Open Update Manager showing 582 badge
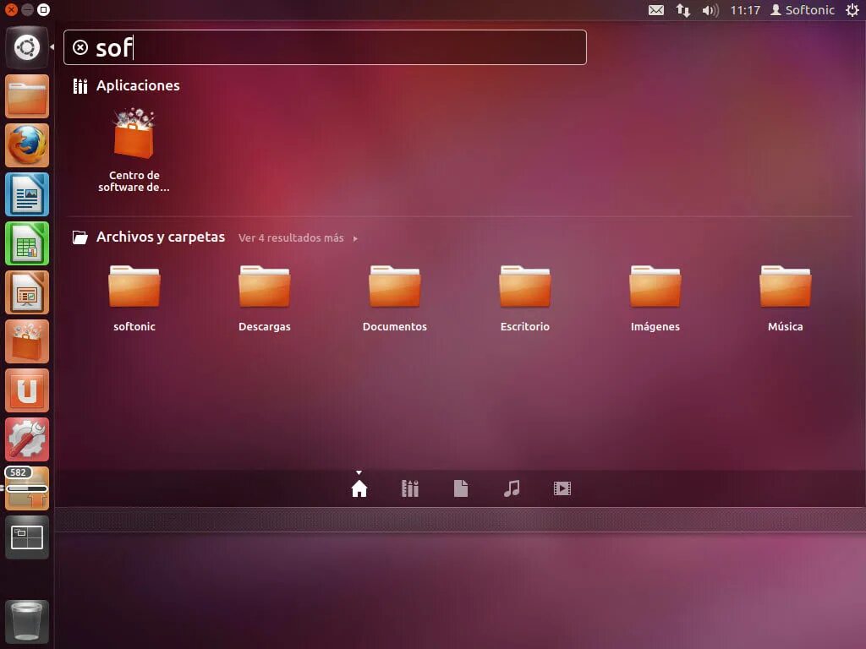866x649 pixels. 26,488
